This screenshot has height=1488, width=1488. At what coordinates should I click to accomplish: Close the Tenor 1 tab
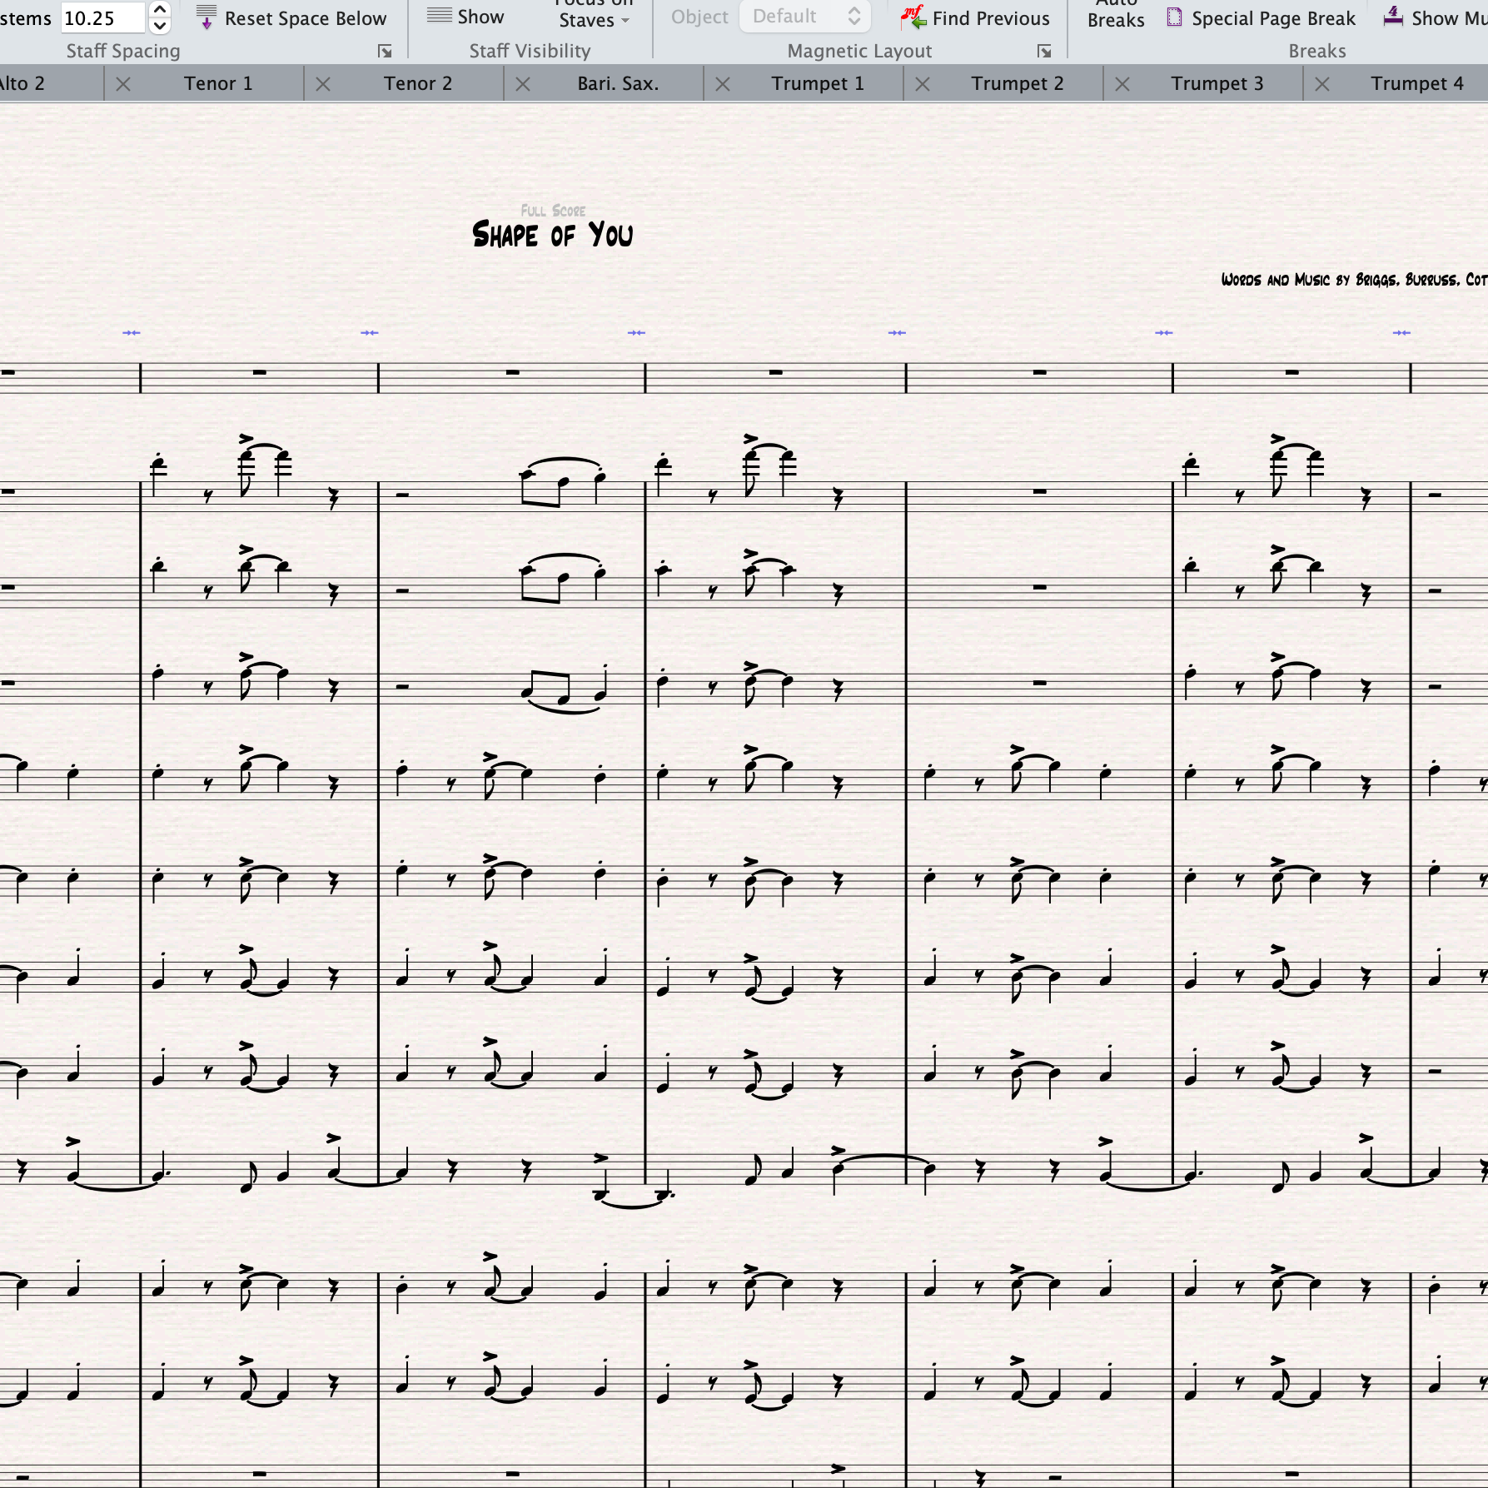click(x=123, y=83)
